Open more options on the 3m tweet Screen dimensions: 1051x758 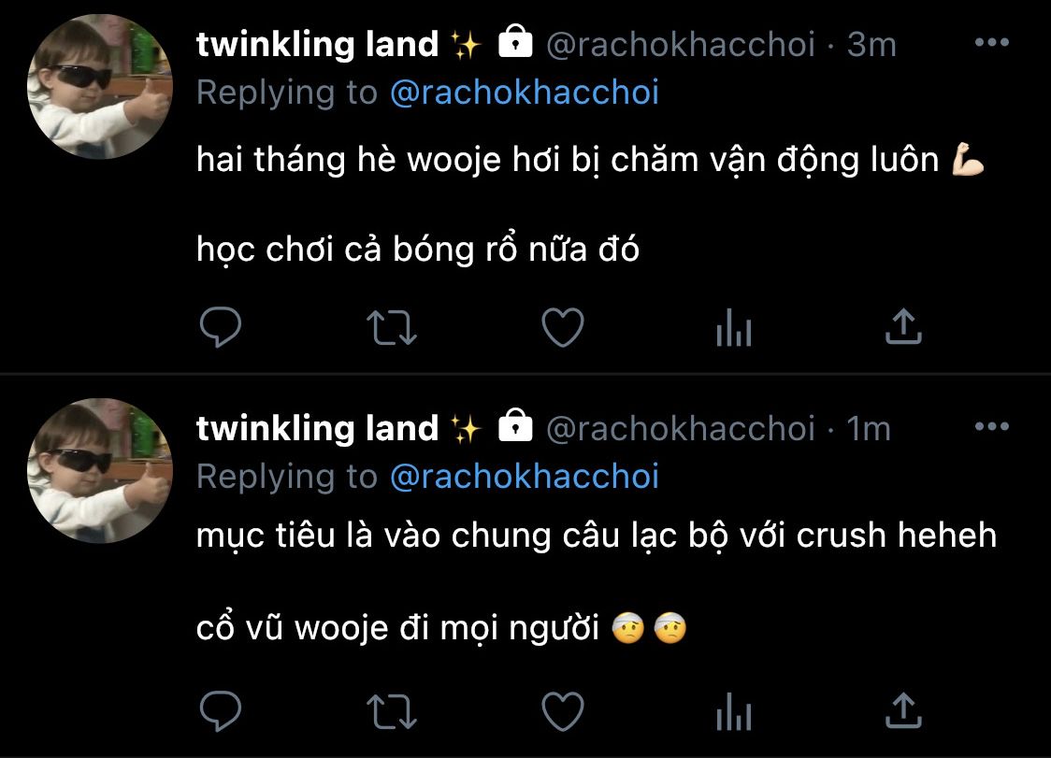click(992, 42)
